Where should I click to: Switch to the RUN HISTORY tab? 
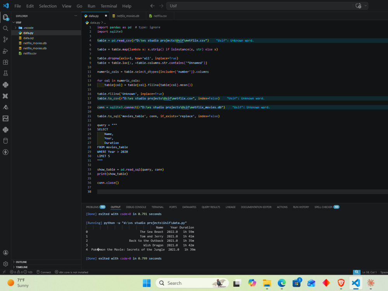point(301,207)
